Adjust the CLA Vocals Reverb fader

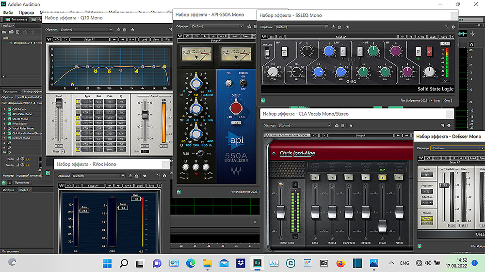(365, 212)
